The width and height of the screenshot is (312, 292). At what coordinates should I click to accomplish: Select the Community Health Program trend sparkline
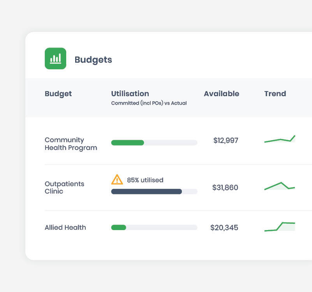279,139
